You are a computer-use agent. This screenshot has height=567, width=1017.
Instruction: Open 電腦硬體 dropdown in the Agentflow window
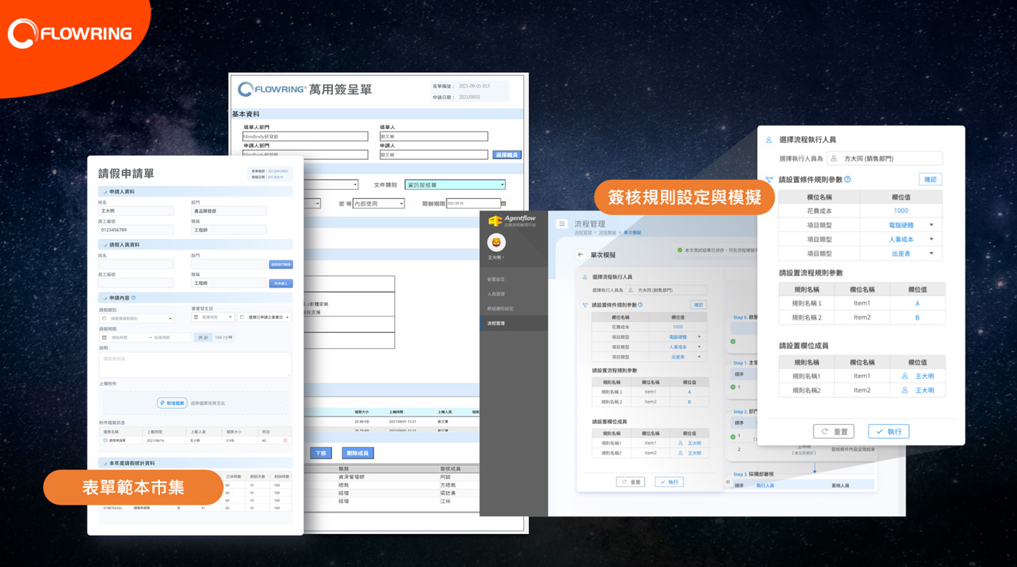click(x=699, y=337)
